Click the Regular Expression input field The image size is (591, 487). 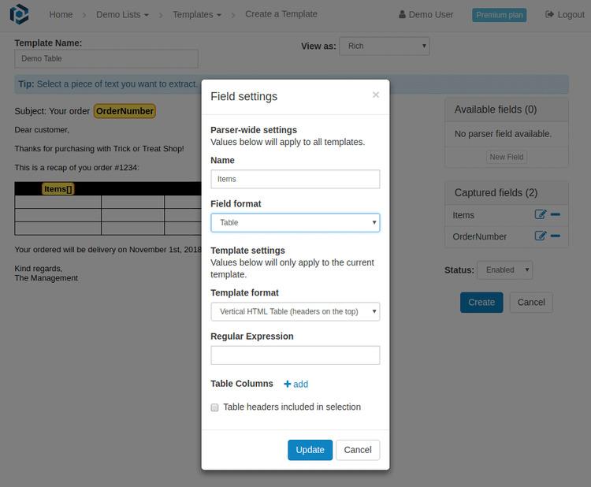[295, 355]
